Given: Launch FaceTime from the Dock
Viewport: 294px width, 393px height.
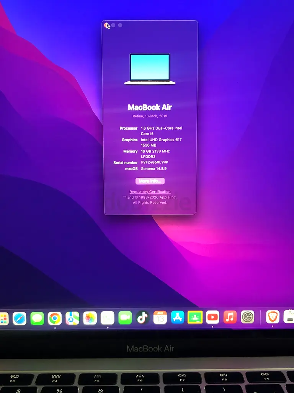Looking at the screenshot, I should [x=125, y=317].
